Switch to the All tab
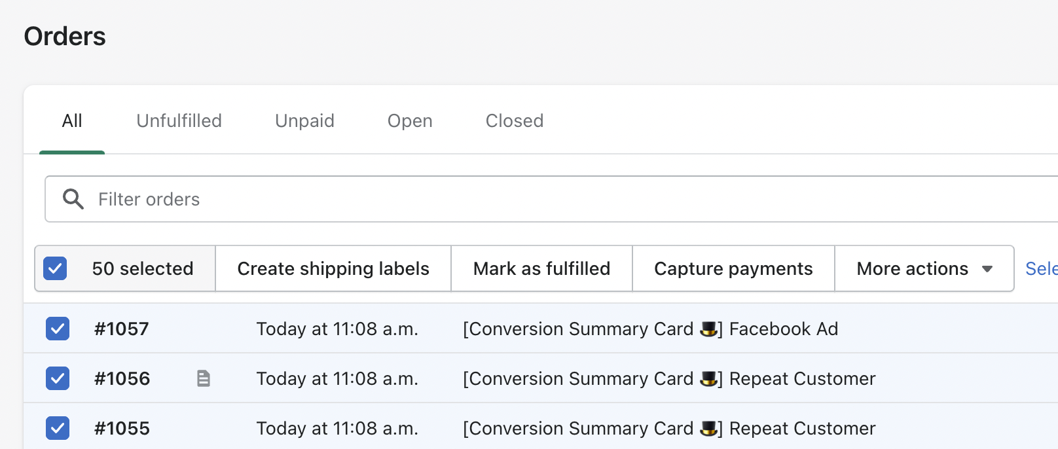The height and width of the screenshot is (449, 1058). [72, 121]
